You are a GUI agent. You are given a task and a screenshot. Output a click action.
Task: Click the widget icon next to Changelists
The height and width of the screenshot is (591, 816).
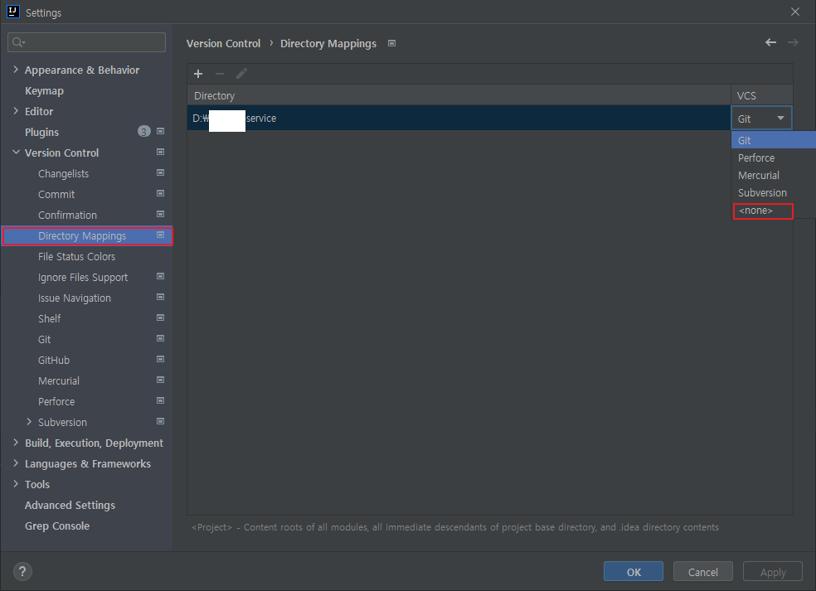coord(160,173)
